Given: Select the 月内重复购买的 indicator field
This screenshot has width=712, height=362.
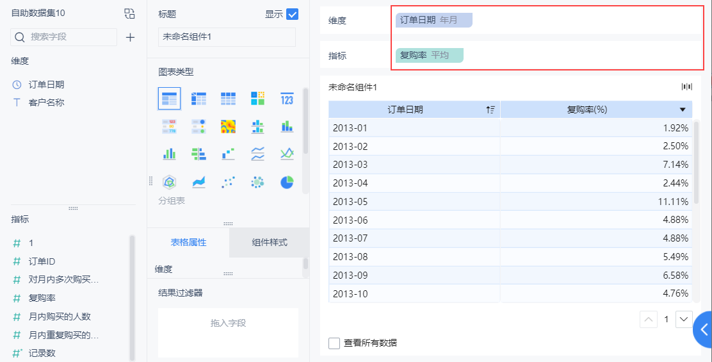Looking at the screenshot, I should 63,335.
